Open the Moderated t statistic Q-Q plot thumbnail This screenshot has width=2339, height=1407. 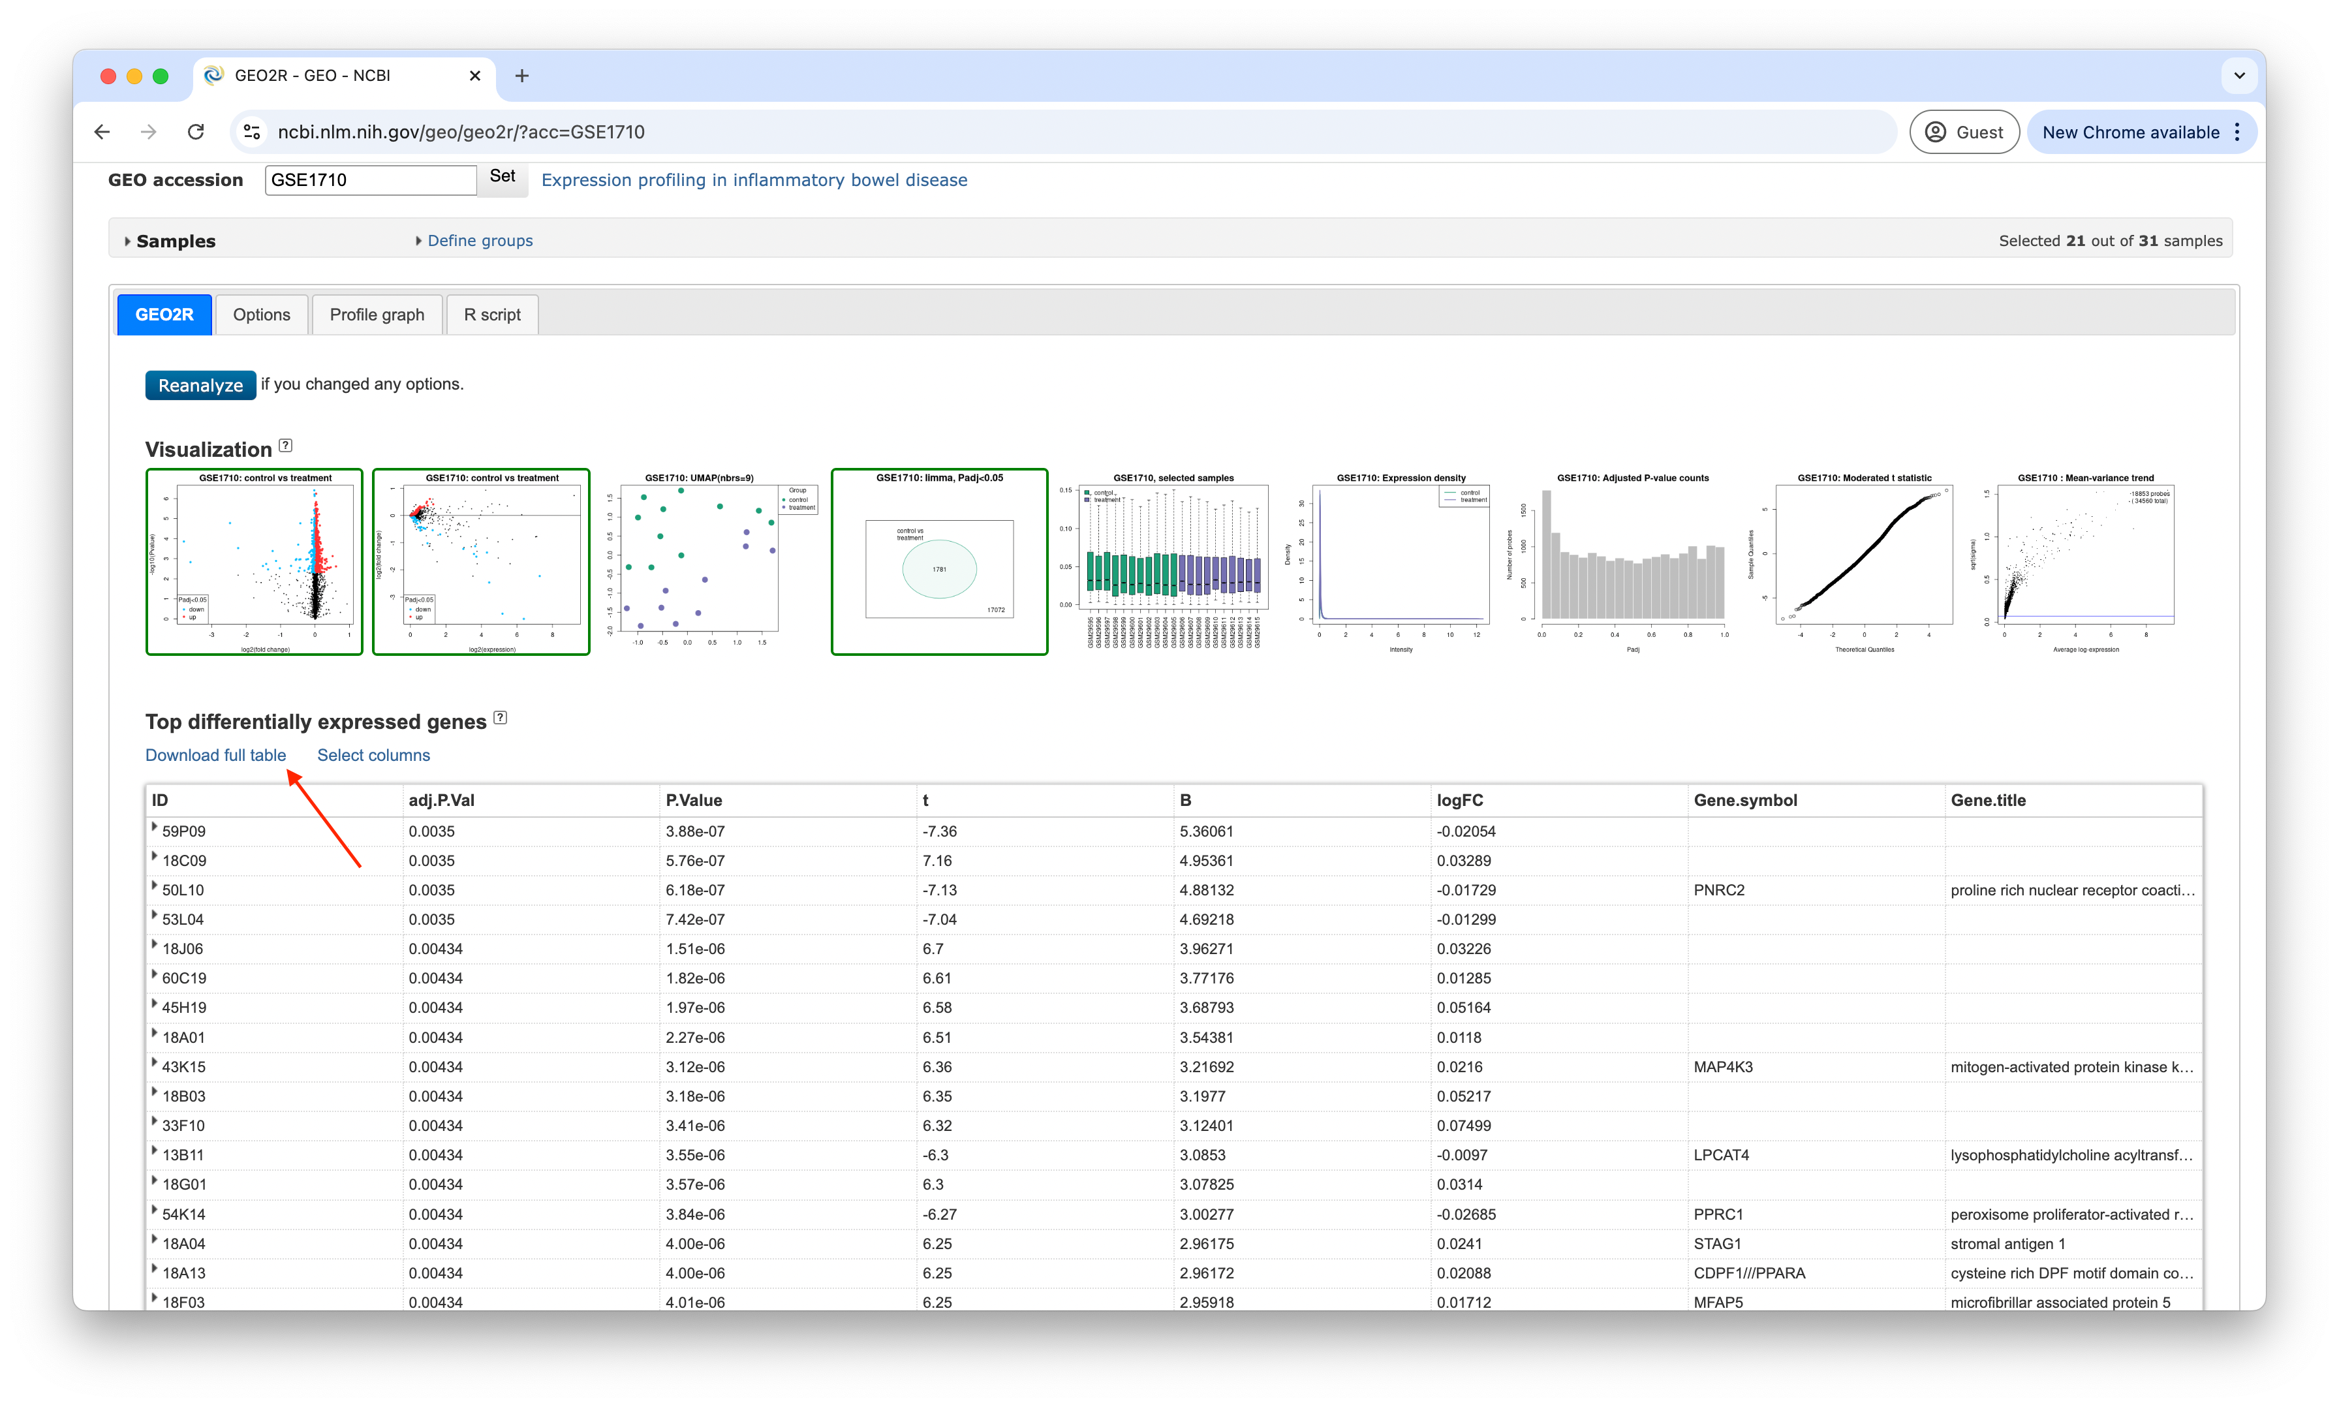[1851, 561]
